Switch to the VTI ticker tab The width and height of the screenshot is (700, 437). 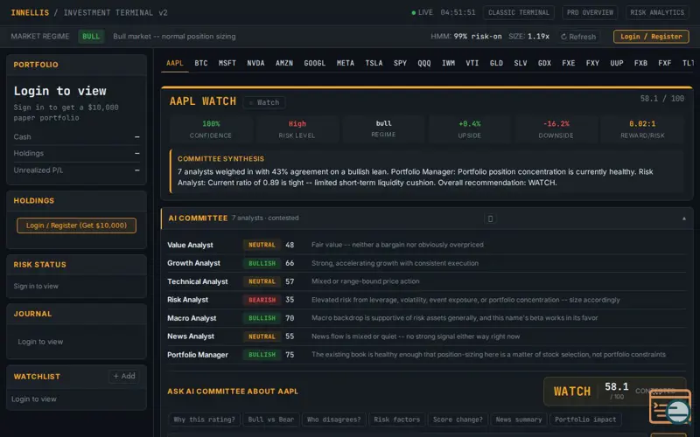pos(472,63)
